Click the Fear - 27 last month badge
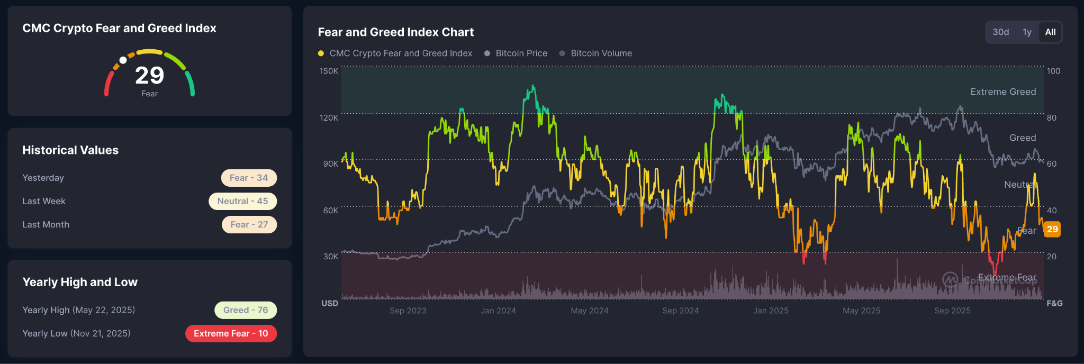The height and width of the screenshot is (364, 1084). pos(249,224)
